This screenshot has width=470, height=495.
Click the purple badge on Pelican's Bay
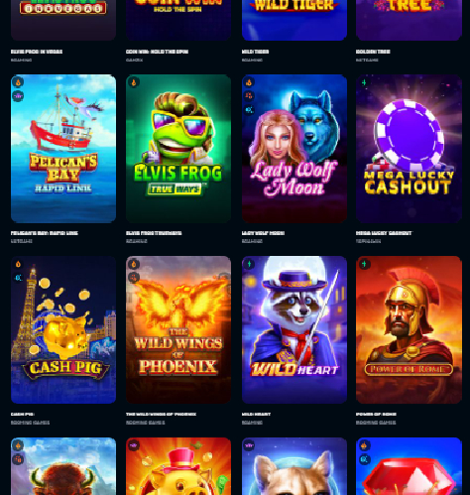tap(18, 96)
